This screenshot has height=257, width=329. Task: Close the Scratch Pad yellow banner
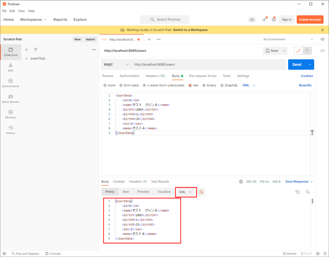[x=323, y=30]
